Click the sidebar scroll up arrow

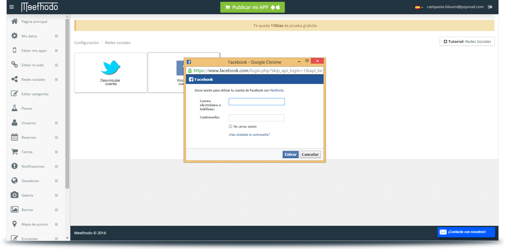tap(67, 17)
